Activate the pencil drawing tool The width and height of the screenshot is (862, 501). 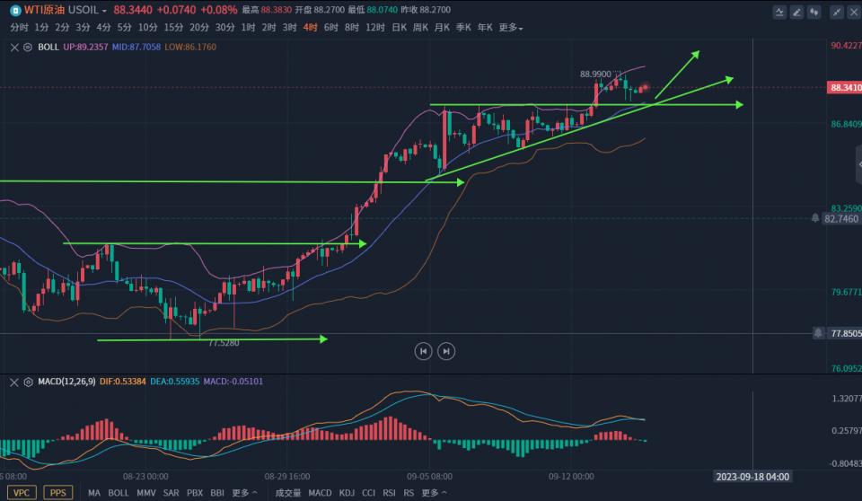tap(796, 12)
